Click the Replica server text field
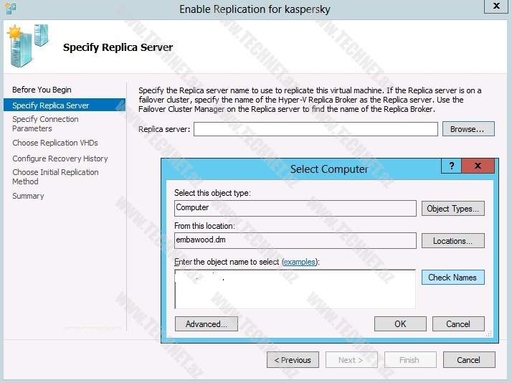This screenshot has height=383, width=512. tap(316, 129)
